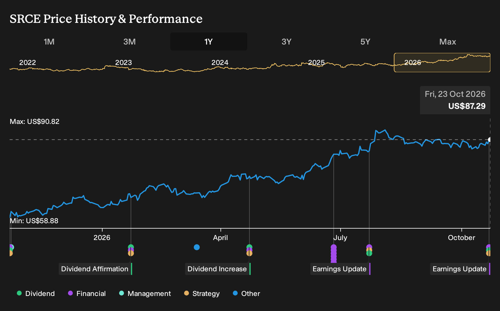500x311 pixels.
Task: Click the white latest-price point on the chart
Action: pos(489,140)
